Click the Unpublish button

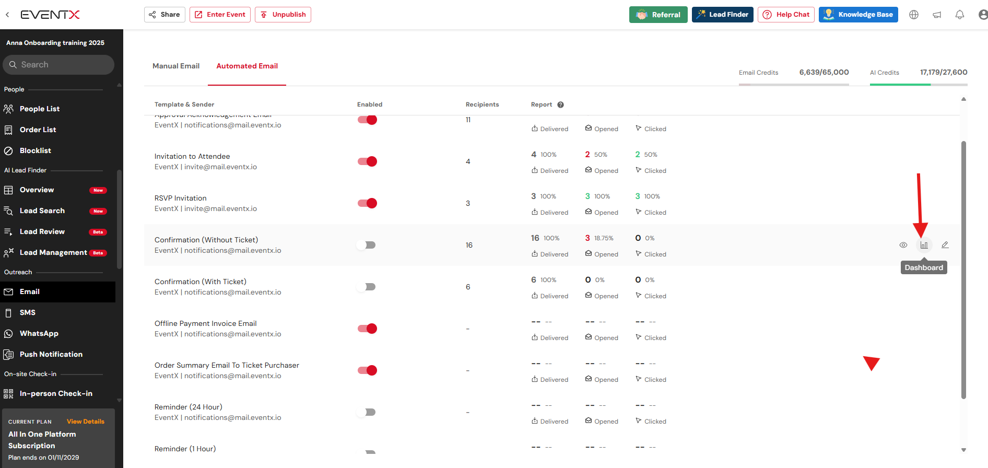[283, 15]
